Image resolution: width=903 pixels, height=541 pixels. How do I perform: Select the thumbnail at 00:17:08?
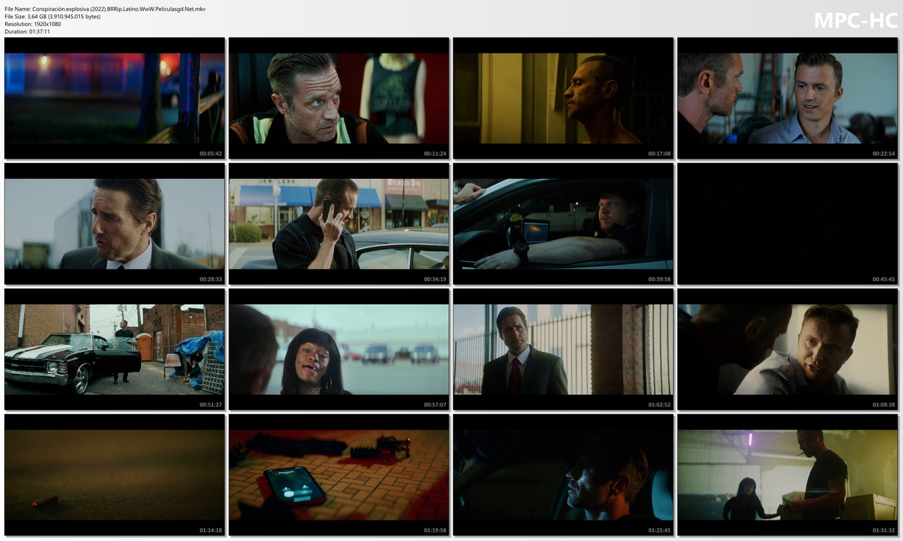(x=563, y=98)
